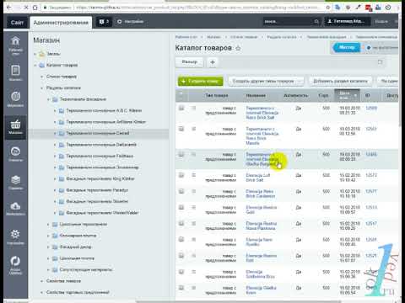The height and width of the screenshot is (303, 405).
Task: Open Настройки in the top bar
Action: click(x=130, y=22)
